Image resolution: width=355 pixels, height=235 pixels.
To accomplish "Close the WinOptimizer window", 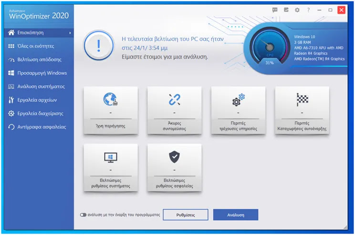I will point(342,10).
